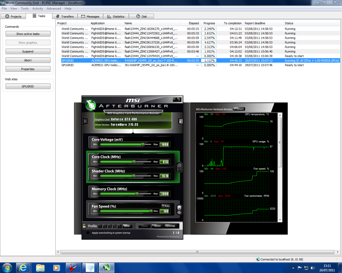Select Afterburner profile slot 2
The height and width of the screenshot is (273, 342).
point(105,226)
